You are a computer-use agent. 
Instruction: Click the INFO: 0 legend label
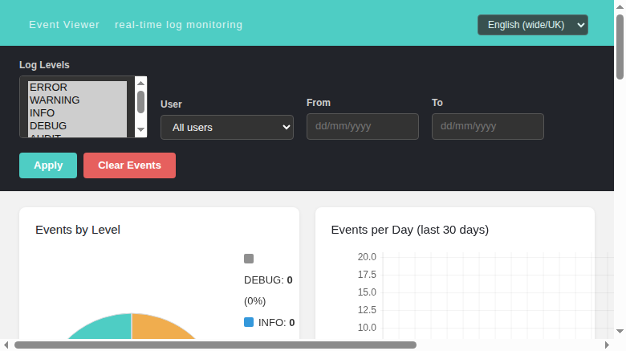tap(276, 323)
